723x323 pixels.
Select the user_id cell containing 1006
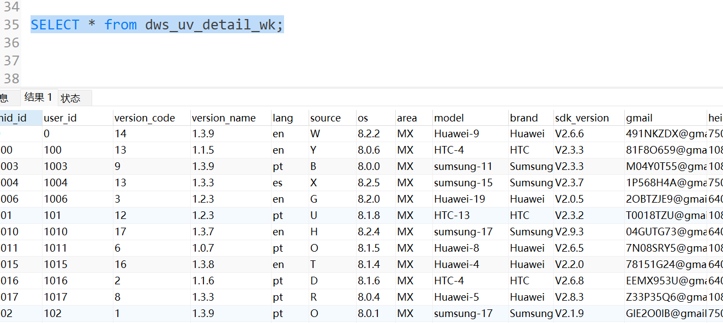click(x=56, y=199)
